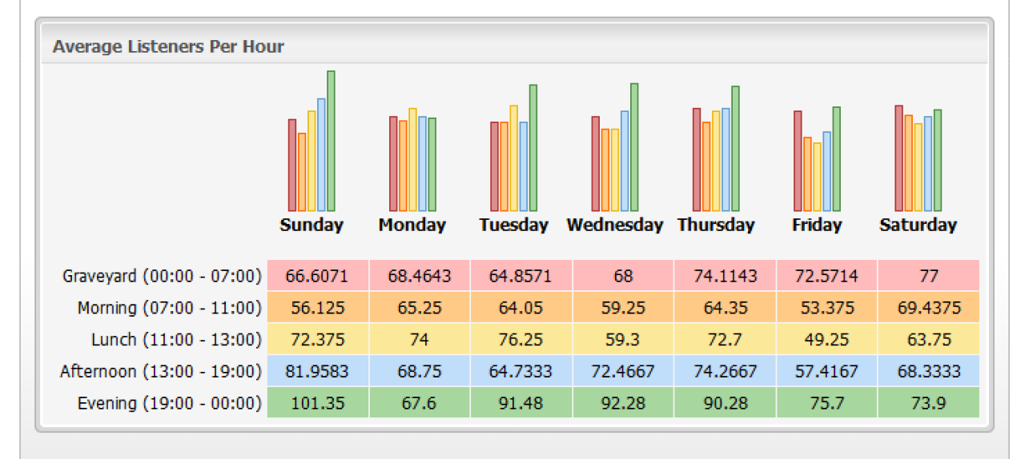Select the Saturday graveyard cell showing 77
The width and height of the screenshot is (1025, 459).
coord(928,276)
